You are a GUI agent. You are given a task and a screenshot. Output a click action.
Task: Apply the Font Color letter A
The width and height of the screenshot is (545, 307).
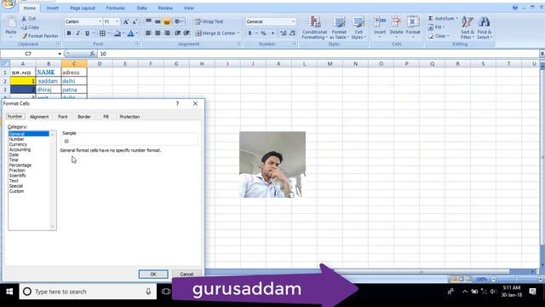click(x=130, y=33)
